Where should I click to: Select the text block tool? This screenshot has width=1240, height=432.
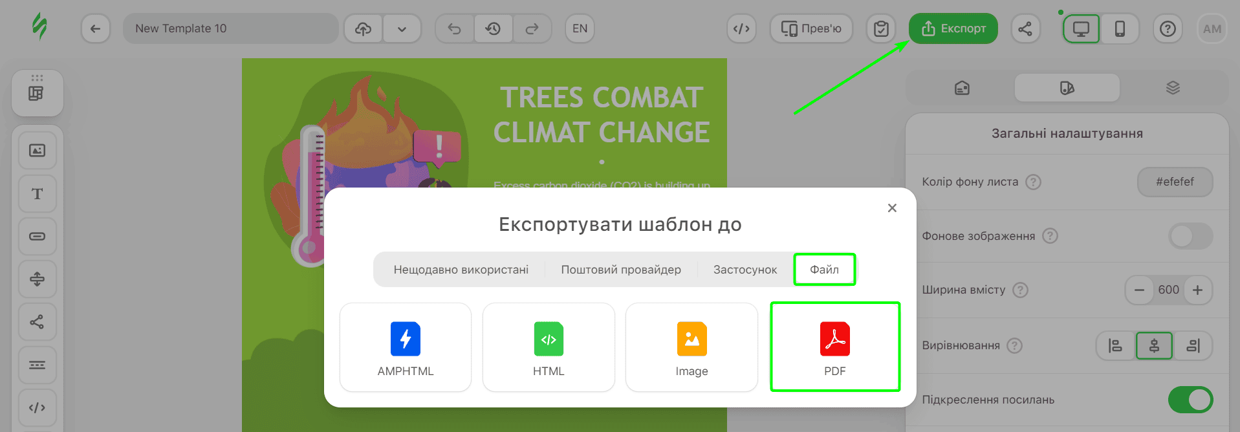pos(38,193)
